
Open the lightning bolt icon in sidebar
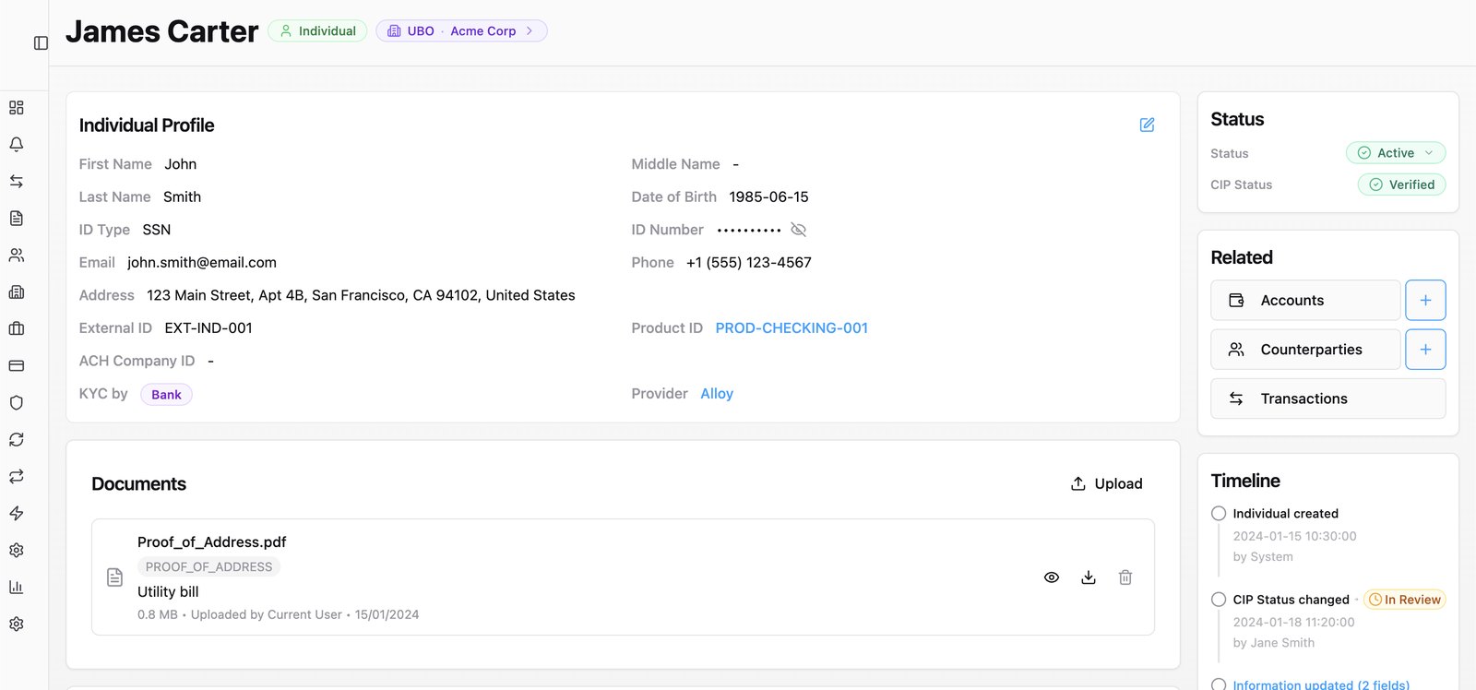tap(17, 514)
